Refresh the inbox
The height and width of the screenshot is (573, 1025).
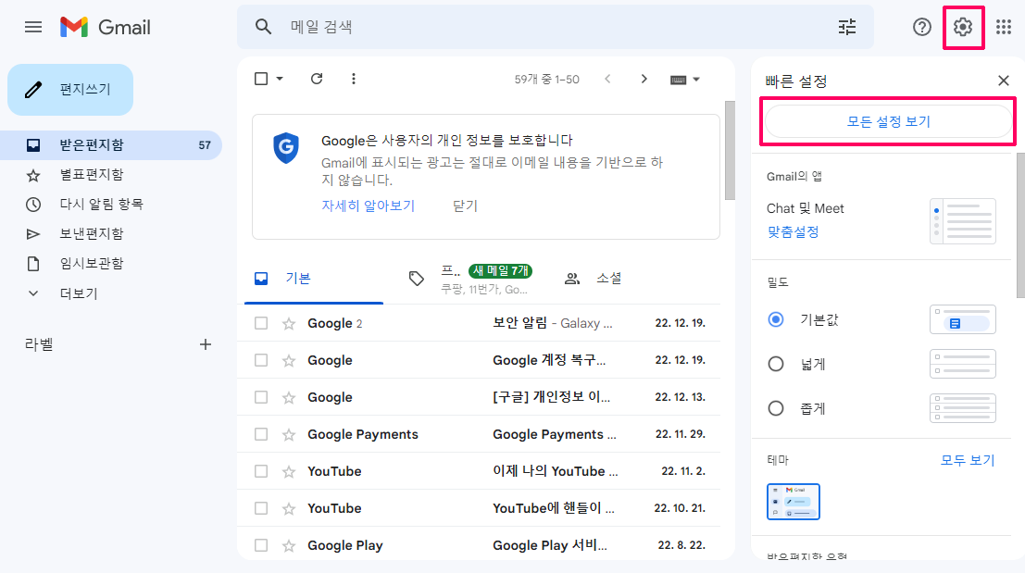317,79
